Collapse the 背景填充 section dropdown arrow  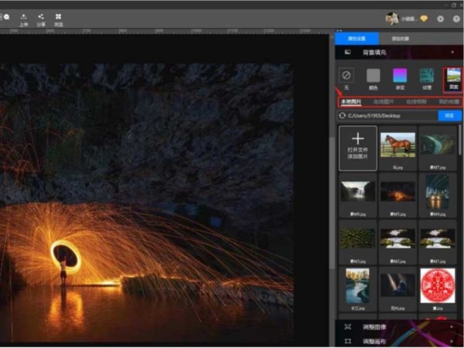[452, 53]
